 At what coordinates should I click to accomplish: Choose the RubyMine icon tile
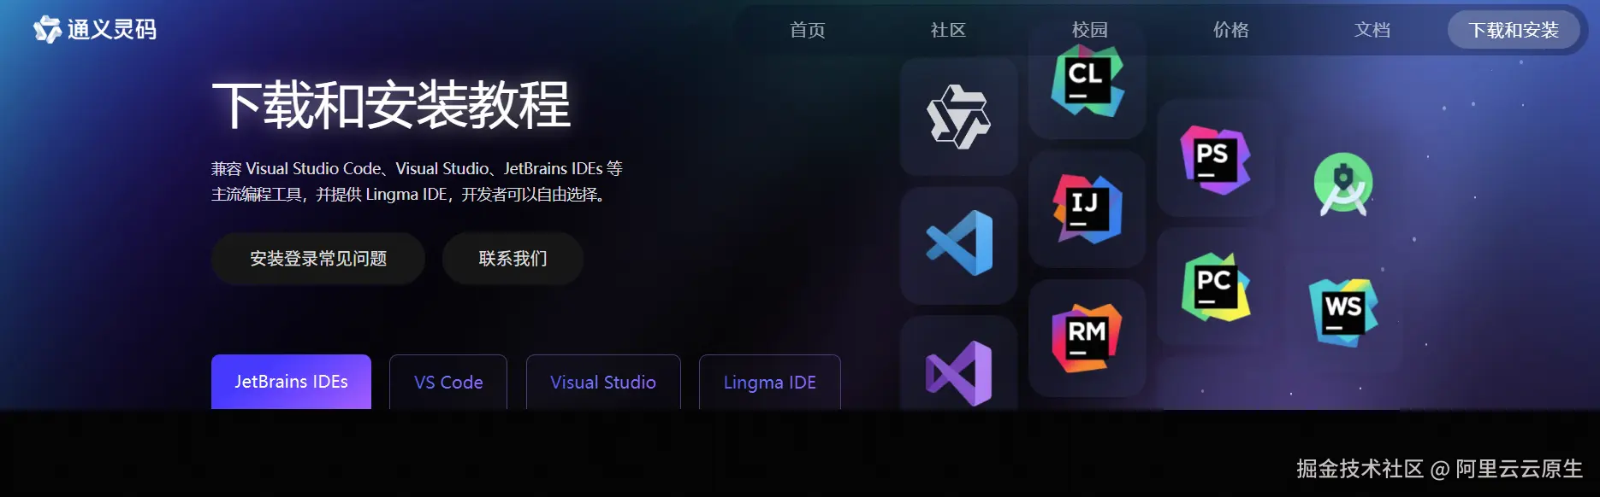[x=1087, y=338]
